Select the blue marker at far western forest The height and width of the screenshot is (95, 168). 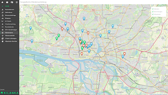tap(31, 28)
